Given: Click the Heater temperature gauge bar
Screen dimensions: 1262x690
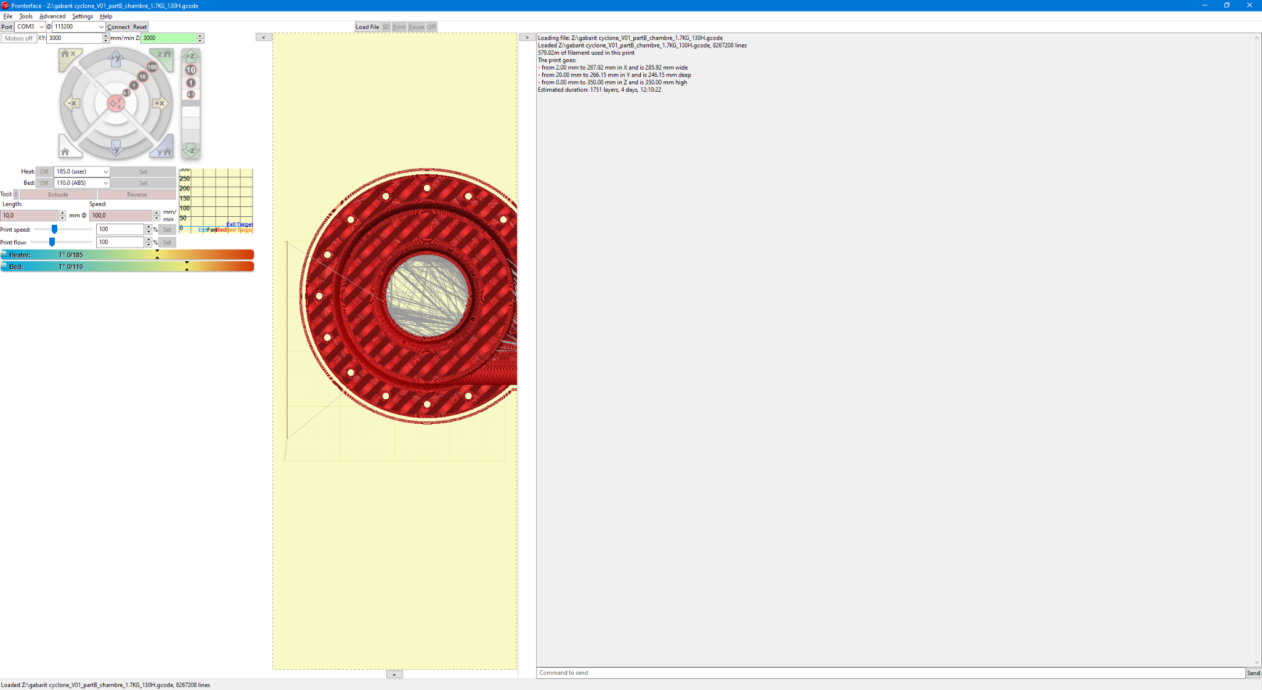Looking at the screenshot, I should [x=127, y=255].
